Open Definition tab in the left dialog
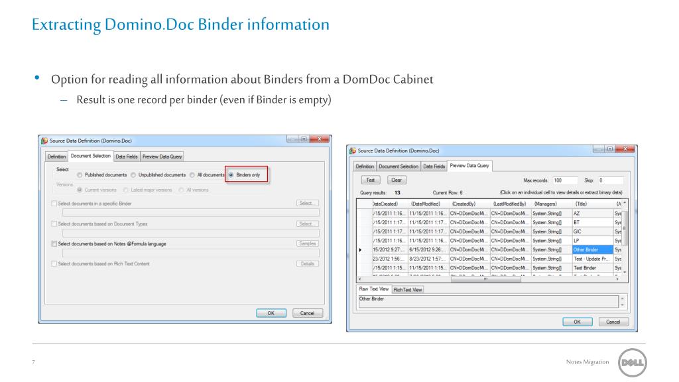The image size is (679, 382). coord(57,157)
